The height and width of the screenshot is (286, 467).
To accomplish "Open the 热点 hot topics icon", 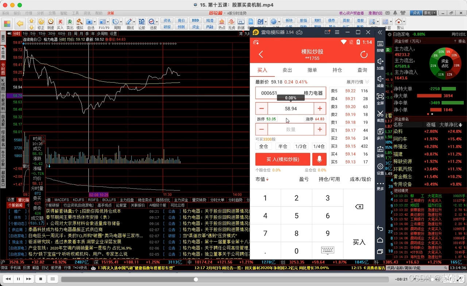I will coord(222,24).
